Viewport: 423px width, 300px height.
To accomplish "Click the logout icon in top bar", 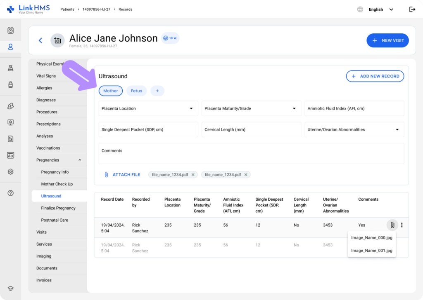I will [412, 9].
